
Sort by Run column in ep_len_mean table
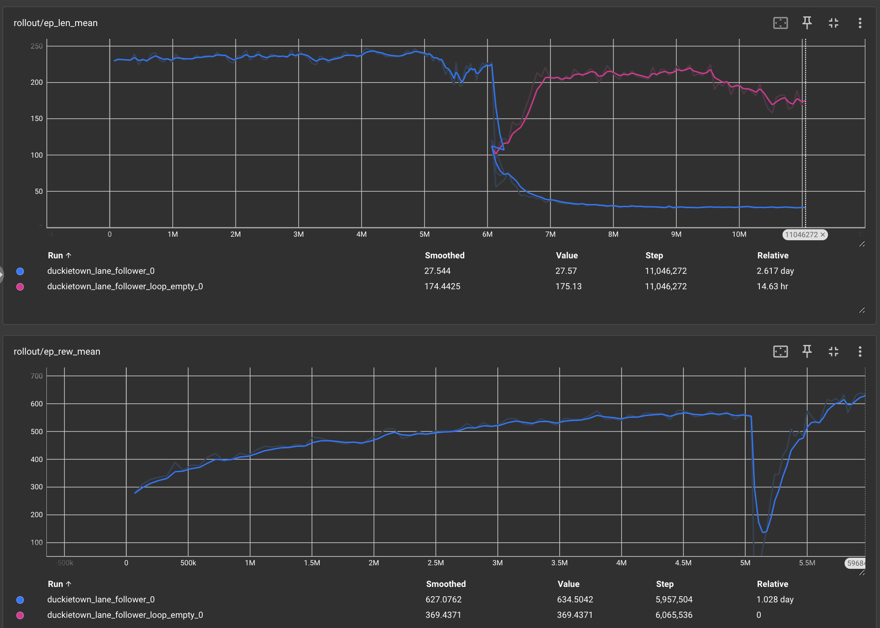click(x=59, y=255)
